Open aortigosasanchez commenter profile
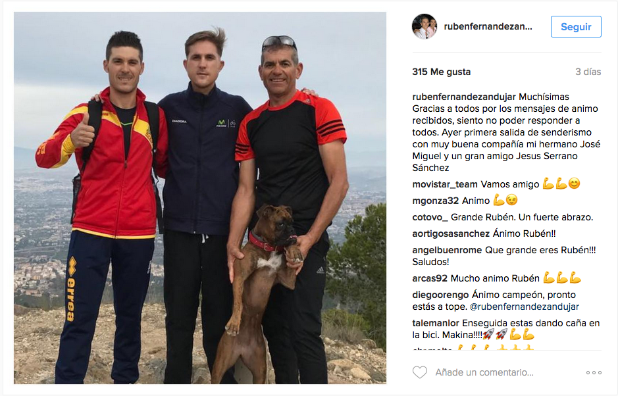 pyautogui.click(x=451, y=234)
